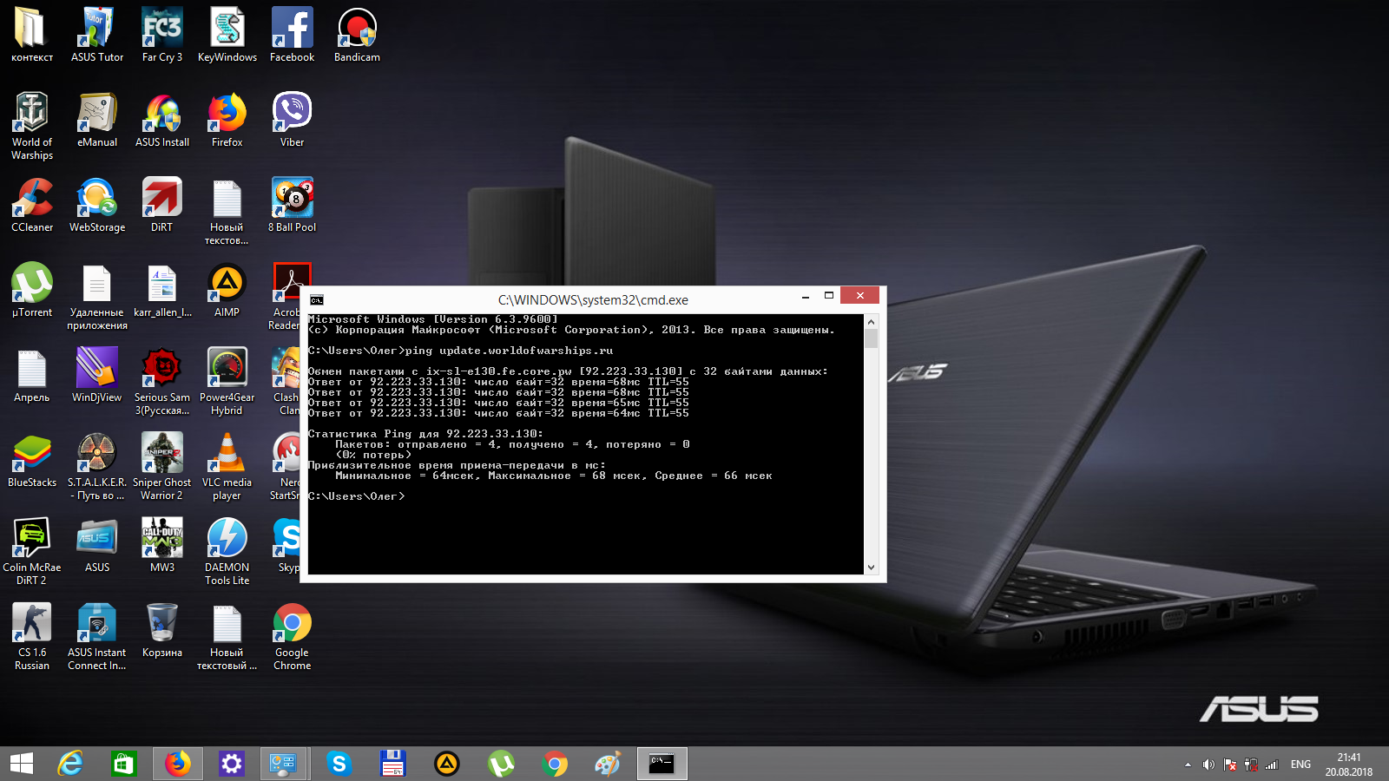The width and height of the screenshot is (1389, 781).
Task: Open the clock and date in taskbar
Action: click(x=1349, y=765)
